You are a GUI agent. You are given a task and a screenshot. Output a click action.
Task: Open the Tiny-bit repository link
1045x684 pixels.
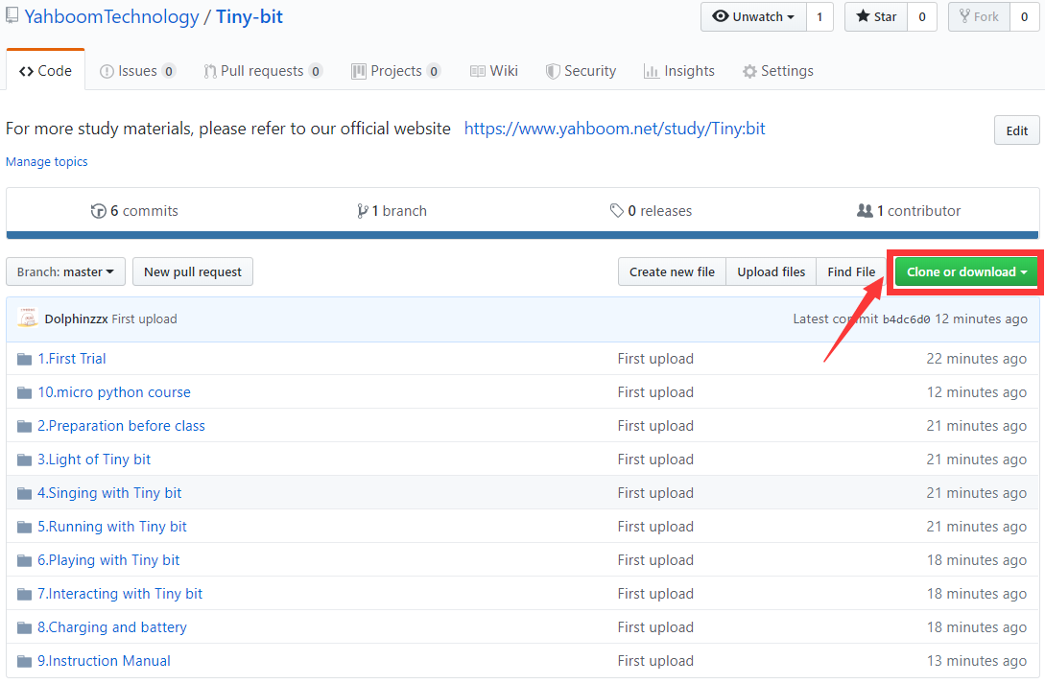click(x=249, y=16)
